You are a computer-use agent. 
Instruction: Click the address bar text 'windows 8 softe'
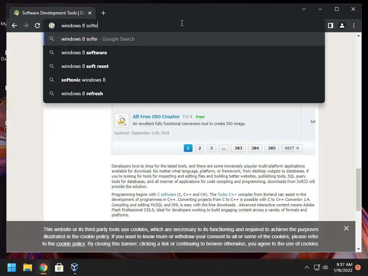pyautogui.click(x=79, y=26)
